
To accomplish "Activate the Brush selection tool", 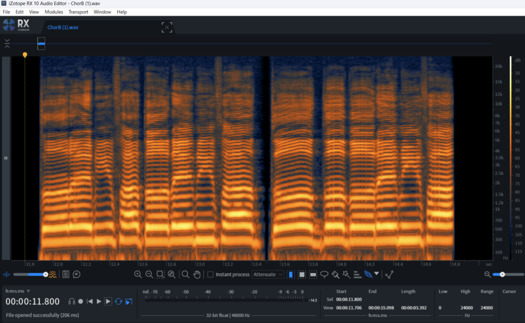I will [x=335, y=274].
